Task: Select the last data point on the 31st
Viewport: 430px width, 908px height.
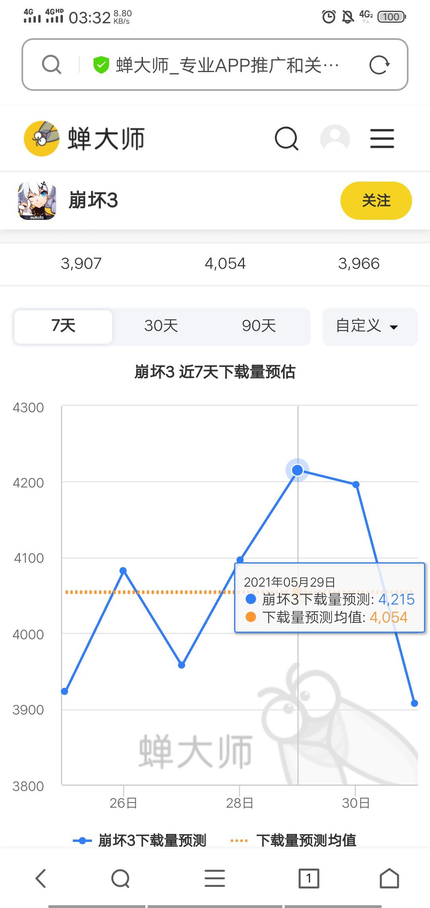Action: [x=414, y=703]
